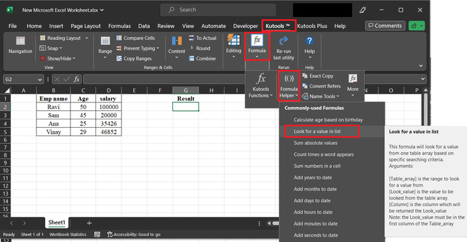467x242 pixels.
Task: Click the macro record status icon
Action: pyautogui.click(x=97, y=235)
